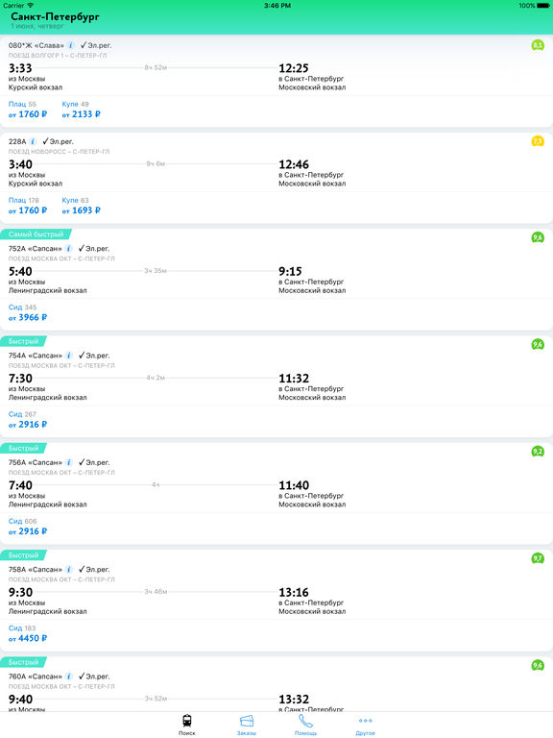The height and width of the screenshot is (738, 553).
Task: Select Купе from 2133 ₽ on Слава train
Action: [81, 110]
